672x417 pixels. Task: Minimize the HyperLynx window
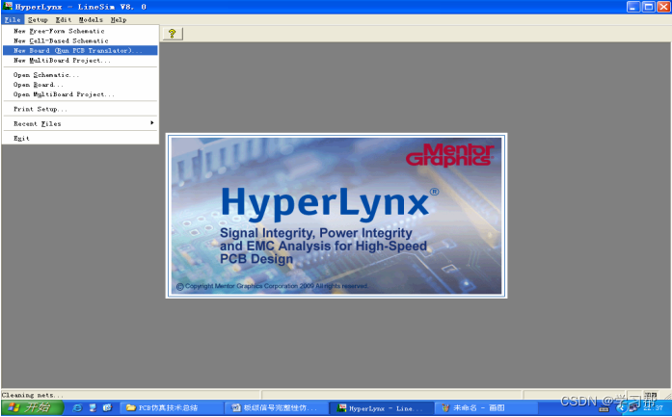[x=633, y=7]
